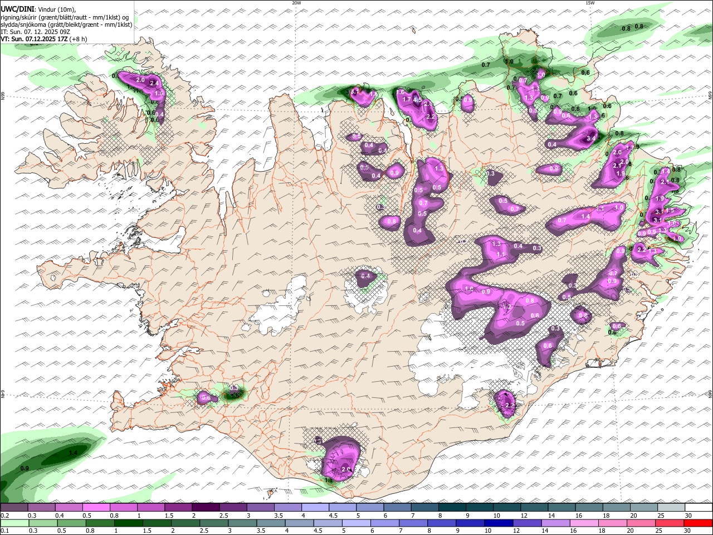Viewport: 713px width, 535px height.
Task: Click the darkest green swatch right of "1" in lower legend
Action: click(x=128, y=523)
